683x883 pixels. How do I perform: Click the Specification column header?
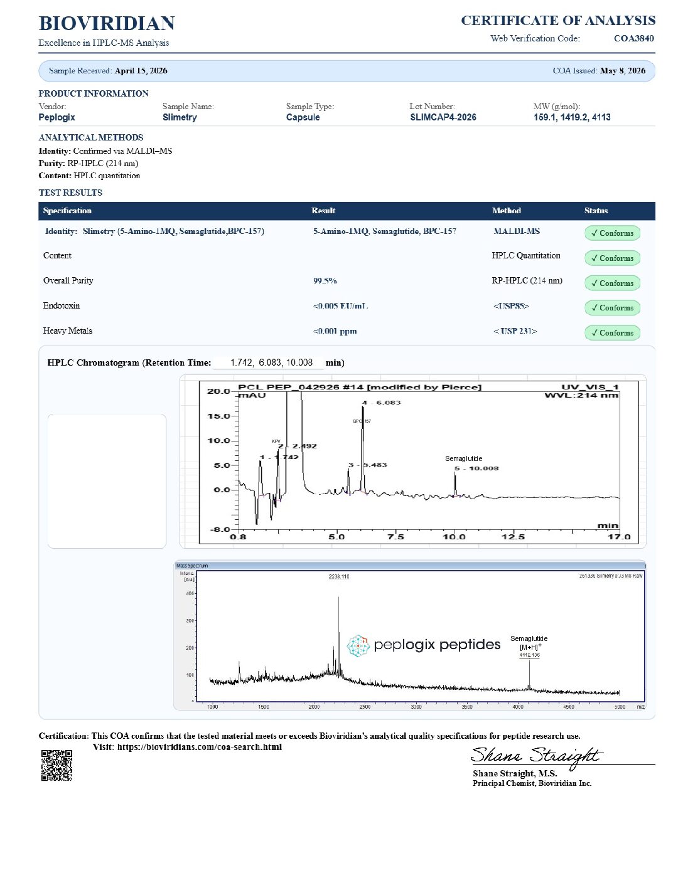[67, 211]
